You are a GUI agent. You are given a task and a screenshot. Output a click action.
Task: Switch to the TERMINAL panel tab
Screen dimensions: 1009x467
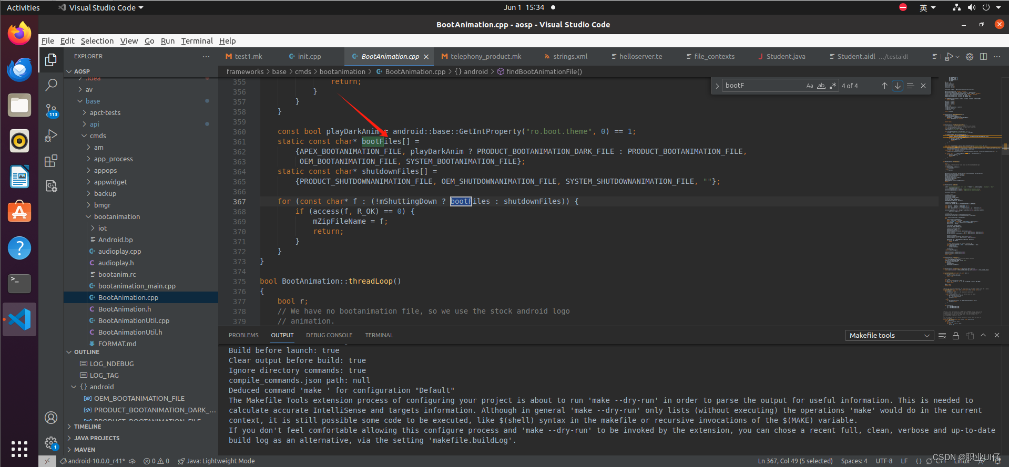point(379,335)
